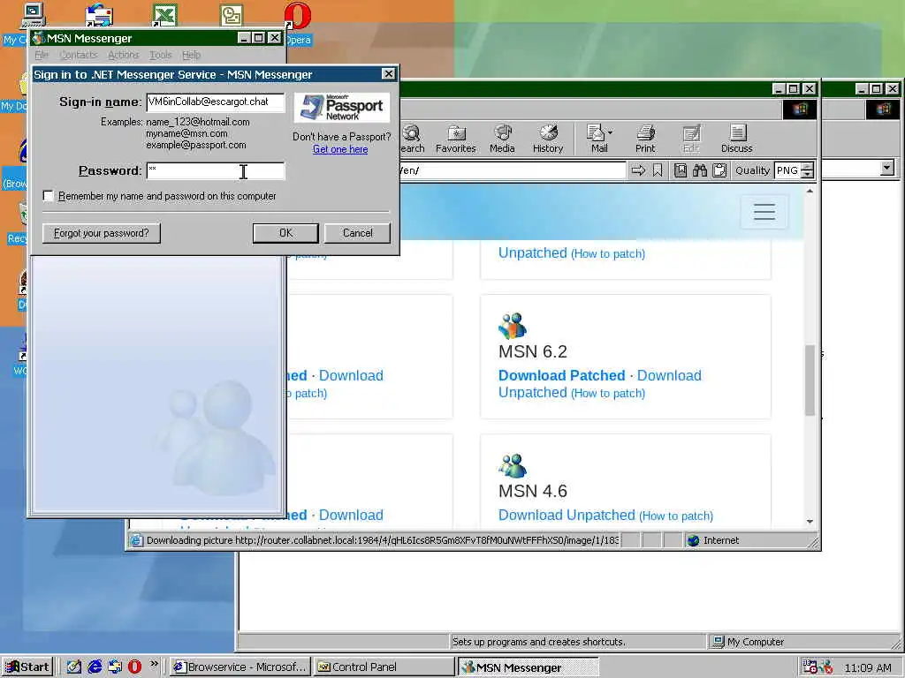Click Forgot your password button
This screenshot has width=905, height=678.
(102, 233)
